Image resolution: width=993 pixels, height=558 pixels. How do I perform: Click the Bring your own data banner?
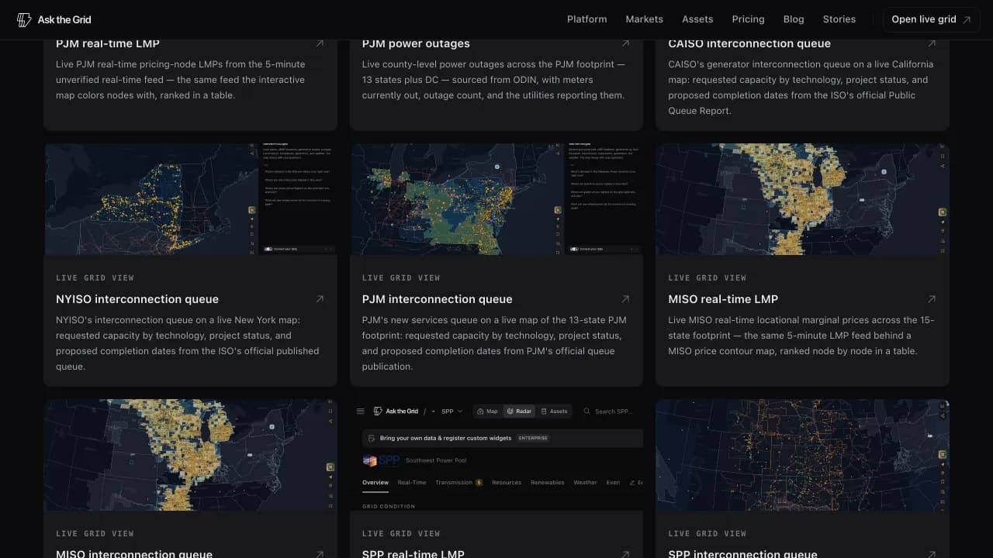503,438
